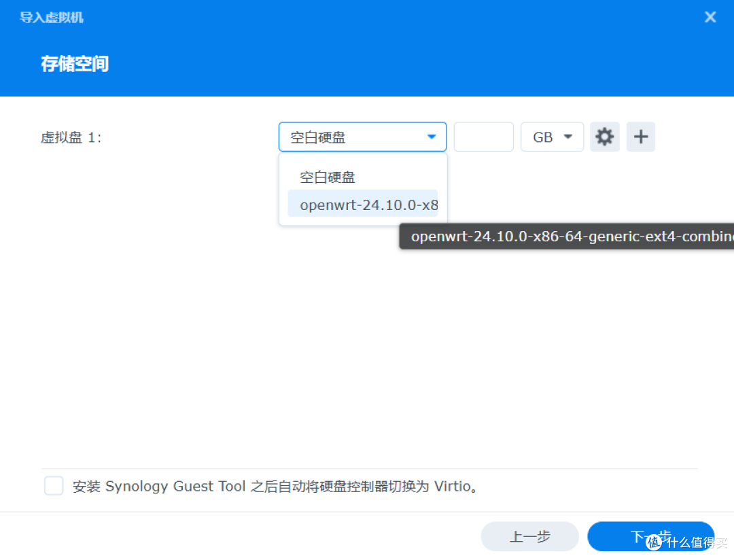Expand the GB unit dropdown
This screenshot has width=734, height=558.
[552, 137]
